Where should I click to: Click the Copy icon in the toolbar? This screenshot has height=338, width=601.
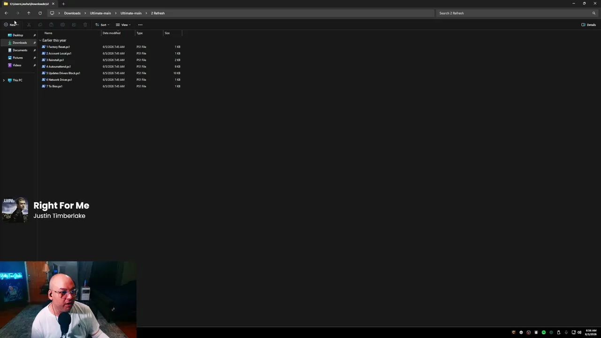[40, 25]
